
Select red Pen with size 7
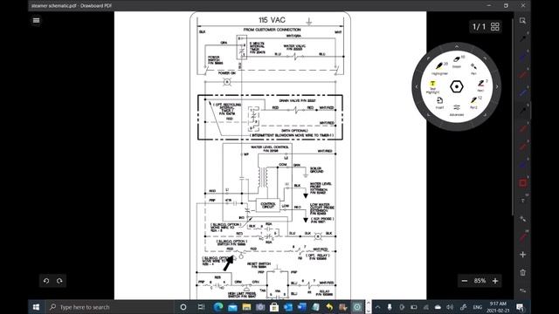[481, 85]
